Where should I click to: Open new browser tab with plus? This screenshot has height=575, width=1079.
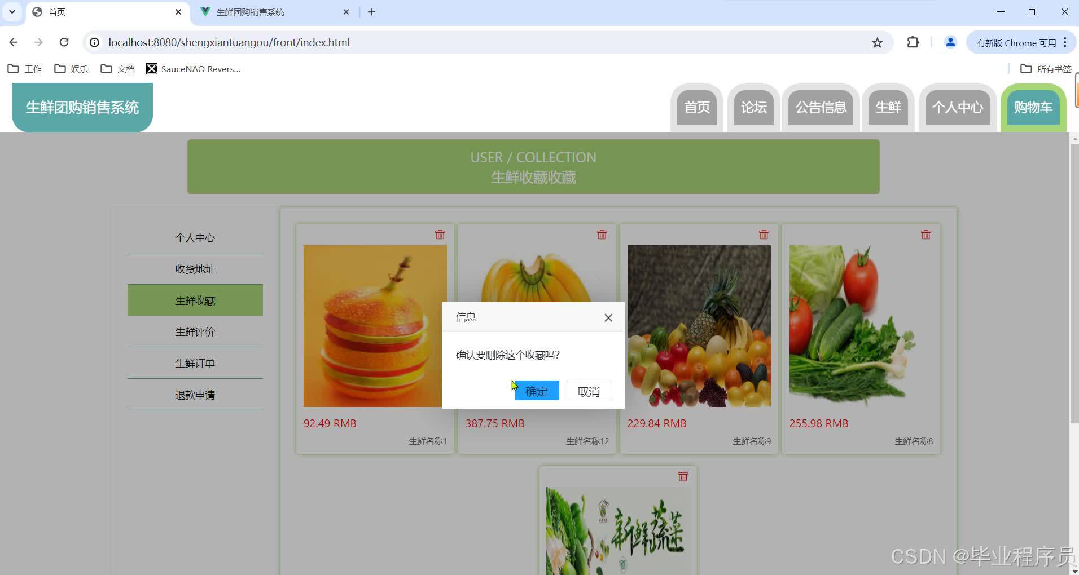(371, 12)
